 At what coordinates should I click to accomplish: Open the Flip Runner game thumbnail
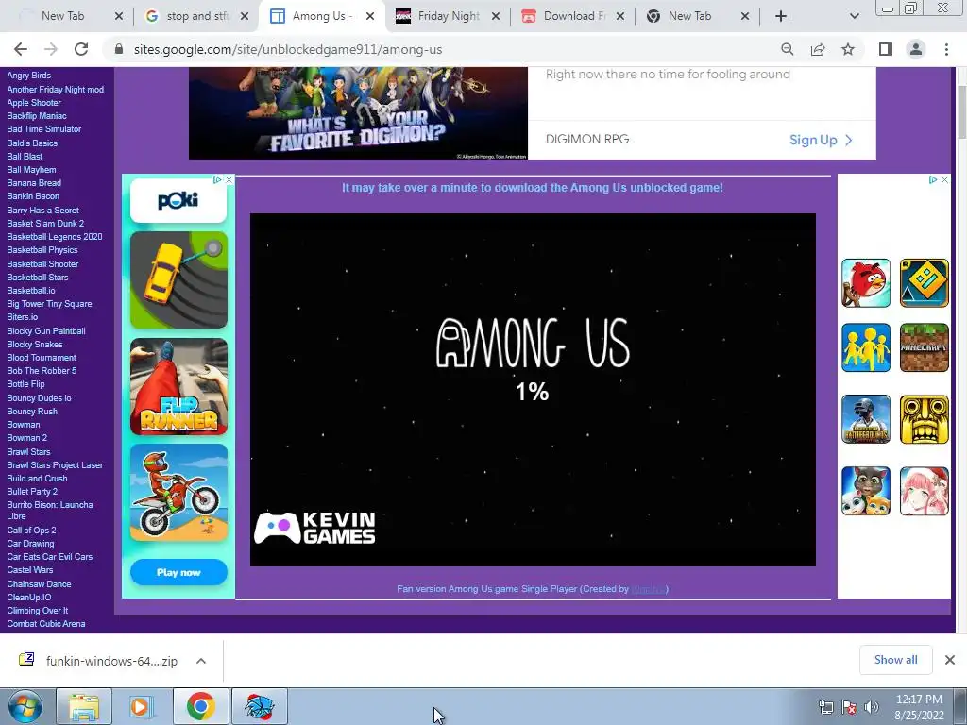tap(178, 386)
